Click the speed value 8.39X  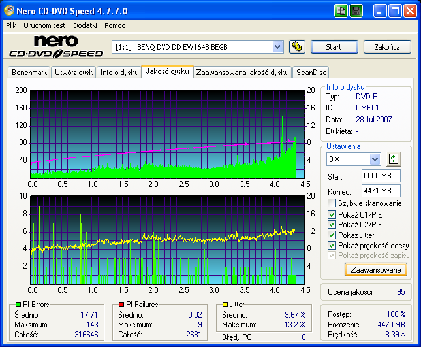(x=396, y=335)
